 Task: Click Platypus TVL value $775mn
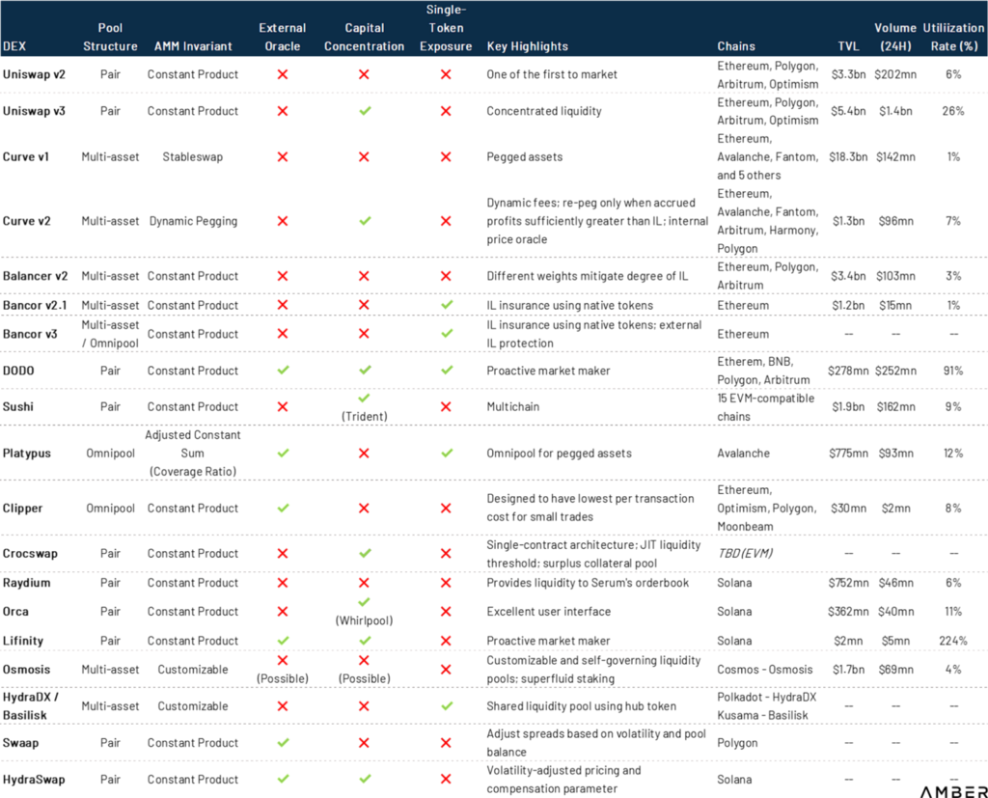[848, 454]
